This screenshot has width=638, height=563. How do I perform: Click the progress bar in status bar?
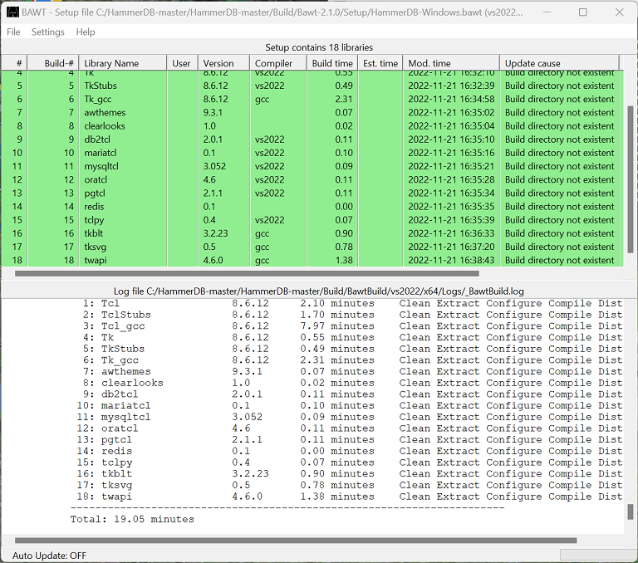click(x=596, y=555)
